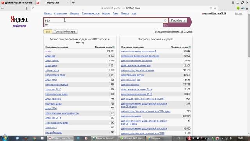Viewport: 250px width, 141px height.
Task: Open a new browser tab with plus
Action: click(x=73, y=3)
